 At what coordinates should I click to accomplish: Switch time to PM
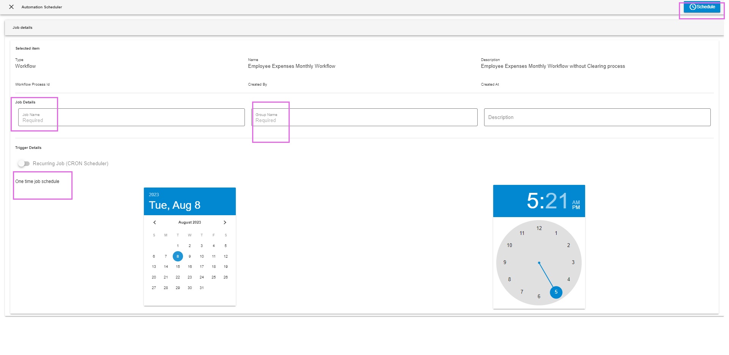[x=576, y=207]
